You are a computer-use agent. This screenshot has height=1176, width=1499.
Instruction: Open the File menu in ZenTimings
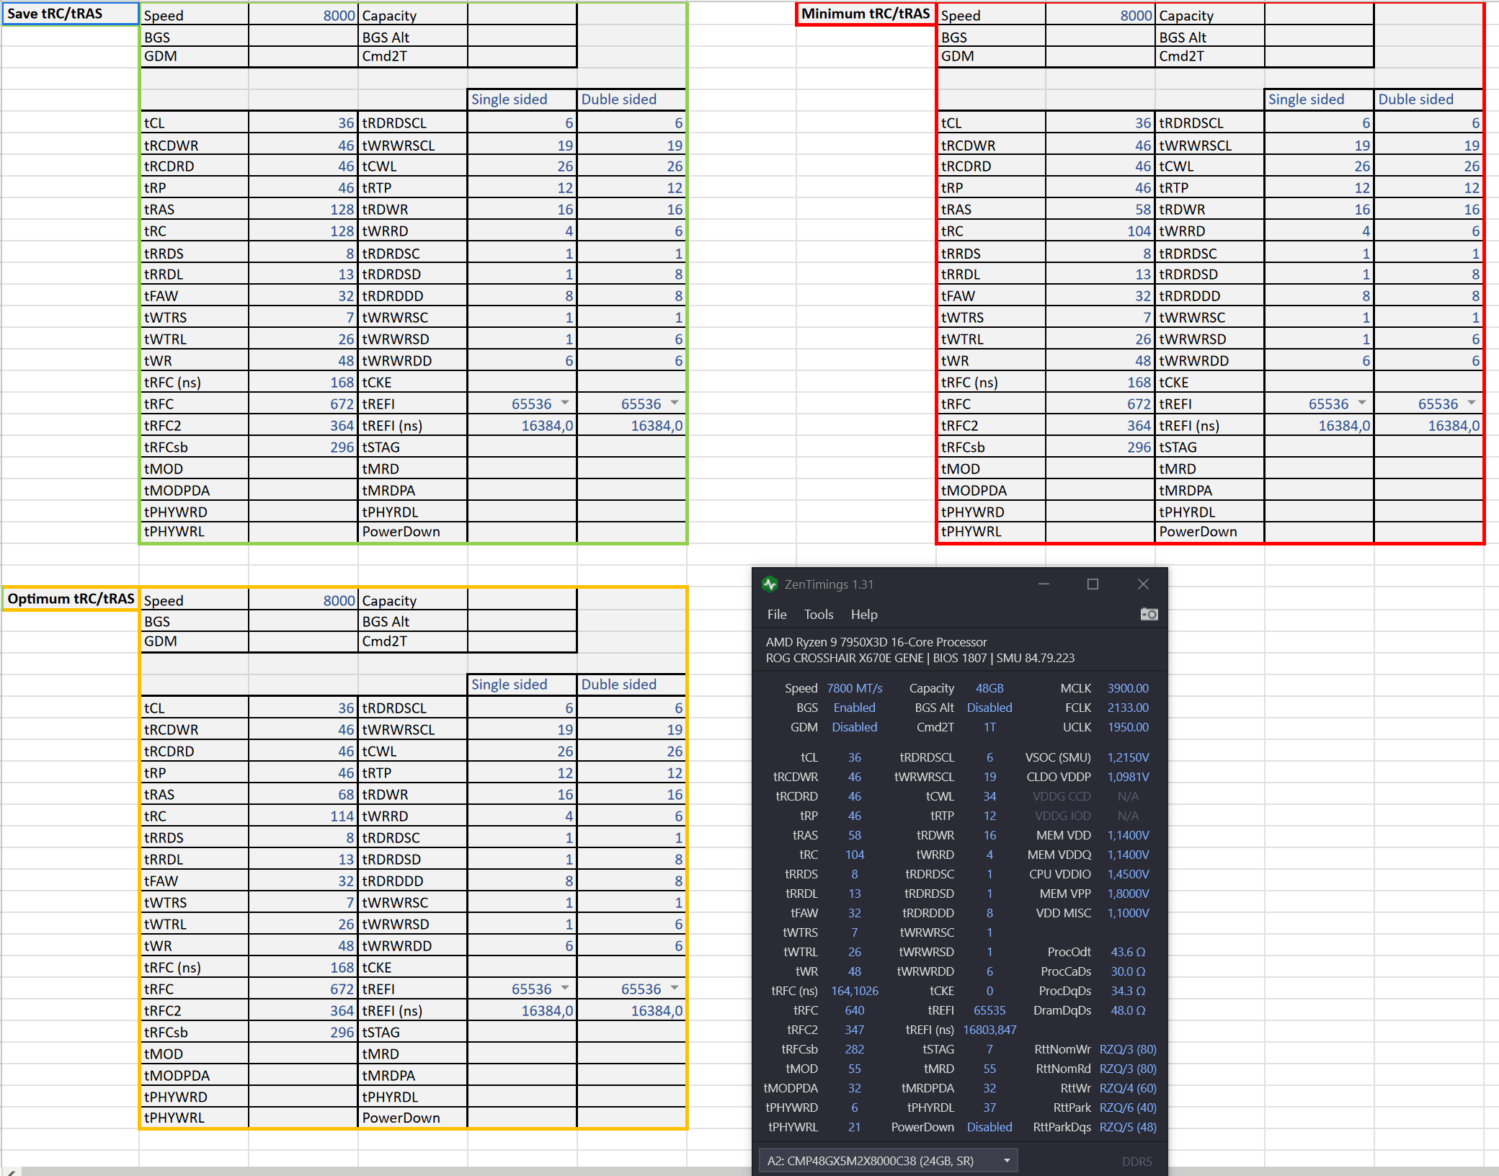[x=777, y=615]
